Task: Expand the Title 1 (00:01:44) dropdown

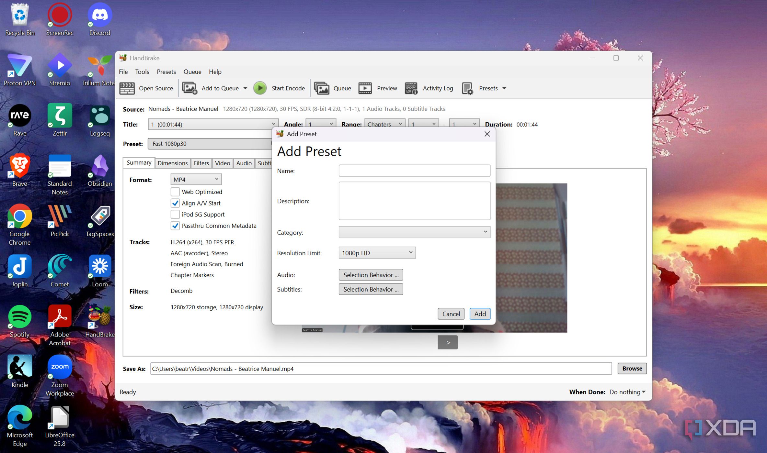Action: [x=213, y=124]
